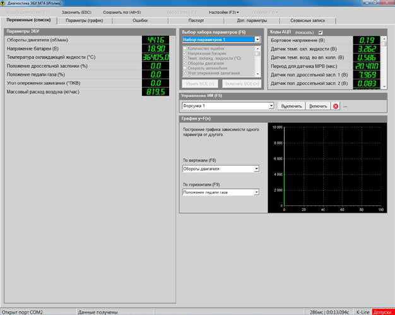The height and width of the screenshot is (315, 395).
Task: Open the По горизонтали axis dropdown
Action: point(256,192)
